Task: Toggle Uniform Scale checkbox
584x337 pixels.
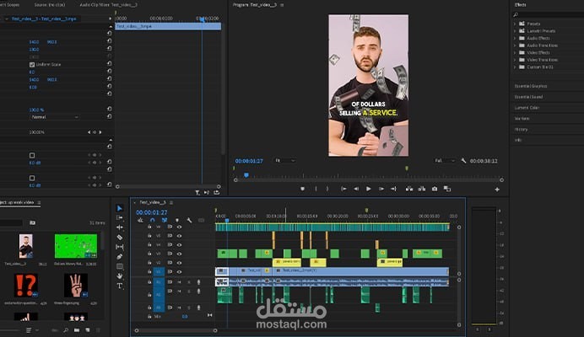Action: tap(32, 65)
